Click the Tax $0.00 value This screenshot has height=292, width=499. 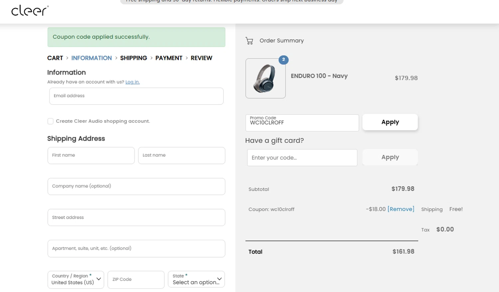445,229
